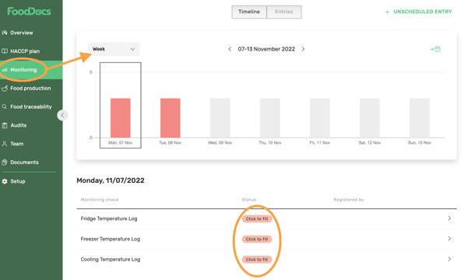Click the Food production bowl icon

[x=5, y=89]
